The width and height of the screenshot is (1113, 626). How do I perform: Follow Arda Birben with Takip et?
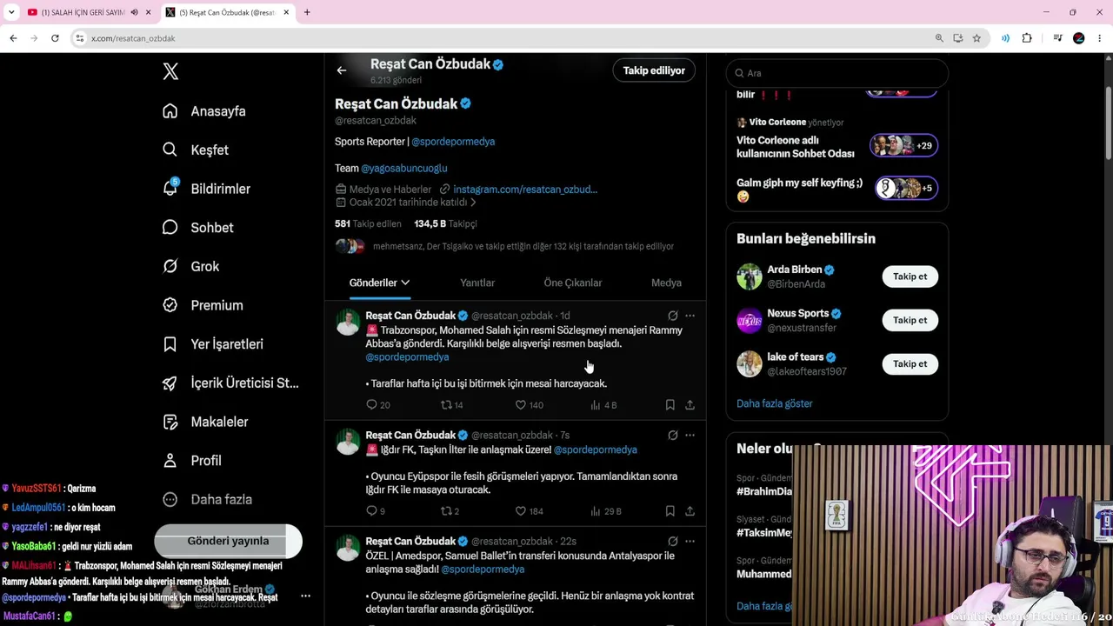point(910,276)
